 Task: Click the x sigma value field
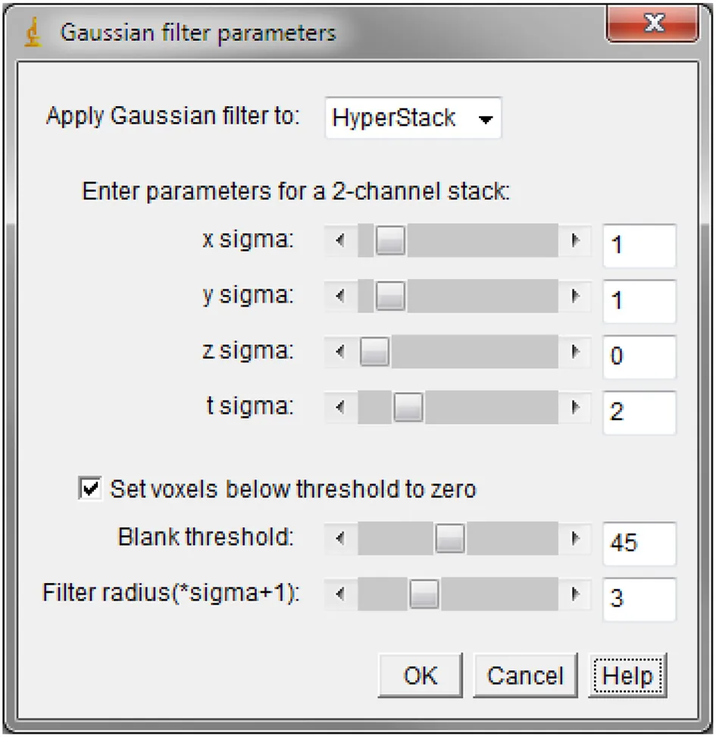pyautogui.click(x=638, y=246)
